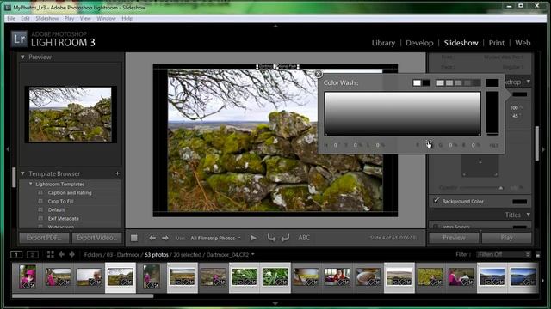Select main window button 1

point(16,255)
